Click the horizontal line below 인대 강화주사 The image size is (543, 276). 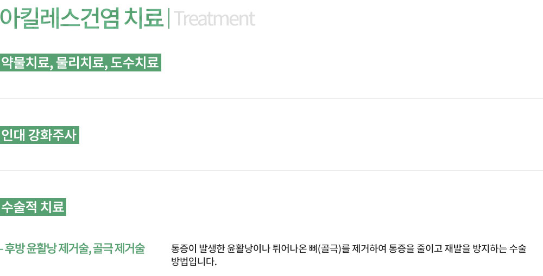[x=271, y=171]
